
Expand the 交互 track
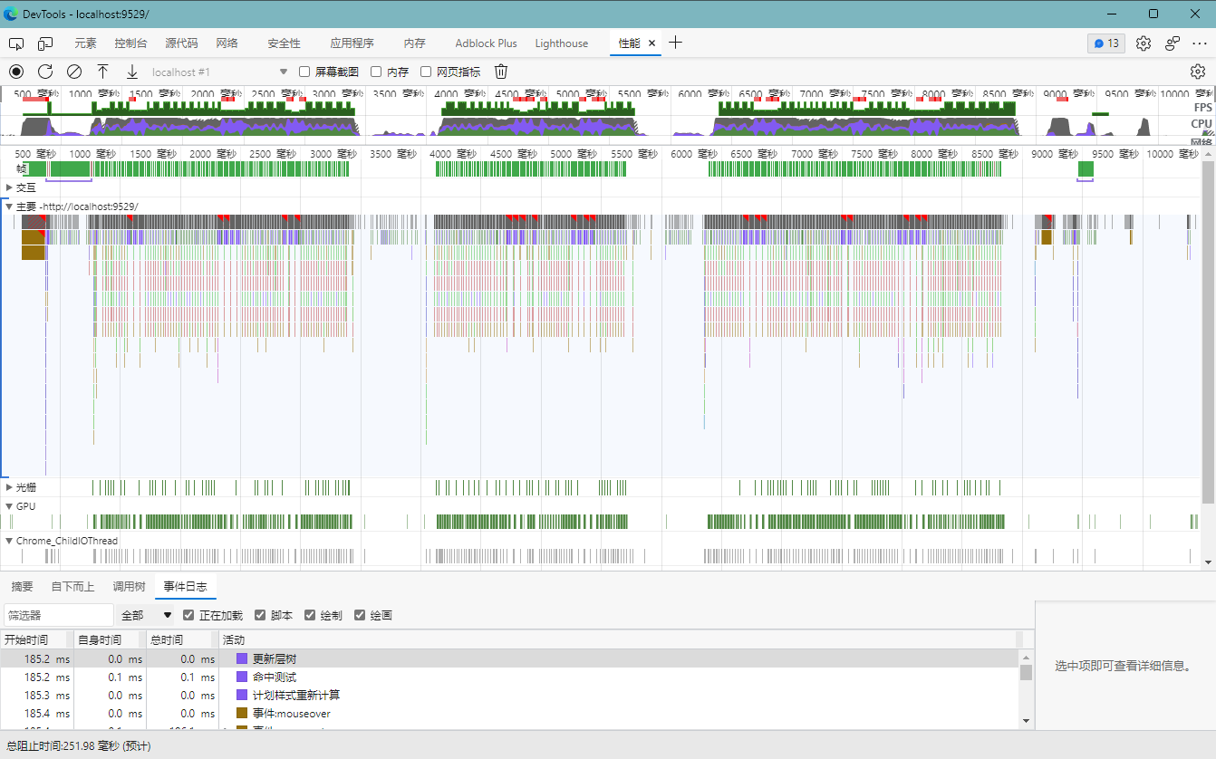[x=9, y=187]
